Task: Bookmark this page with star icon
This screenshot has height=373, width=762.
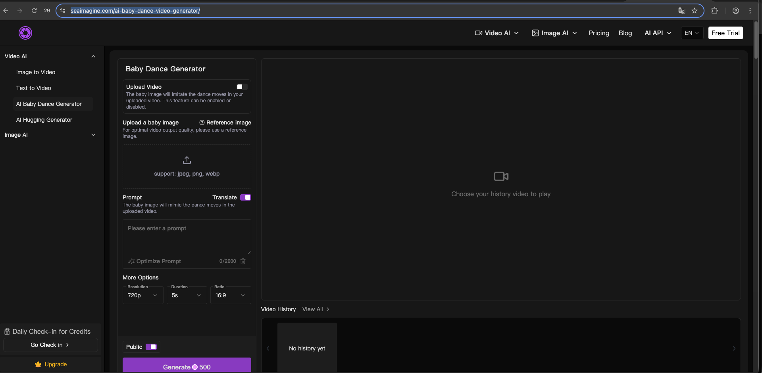Action: pos(694,11)
